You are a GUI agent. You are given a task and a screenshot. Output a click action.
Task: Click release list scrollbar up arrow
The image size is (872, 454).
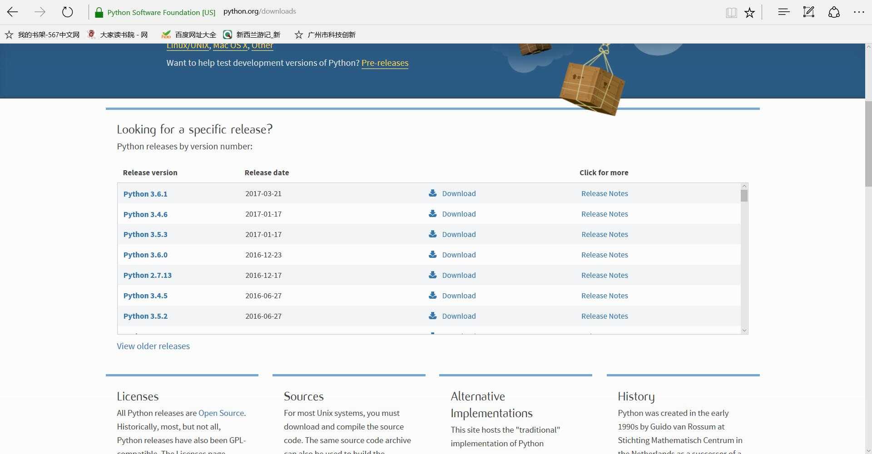pos(744,187)
